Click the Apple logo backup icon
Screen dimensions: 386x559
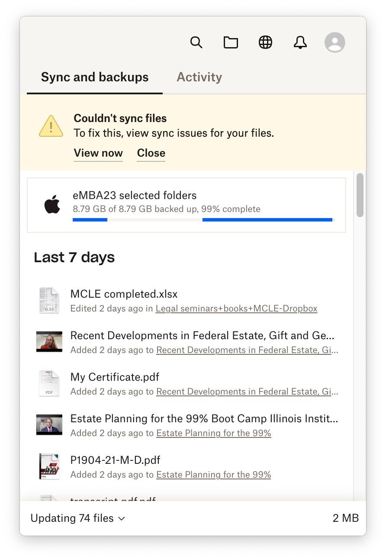tap(52, 205)
